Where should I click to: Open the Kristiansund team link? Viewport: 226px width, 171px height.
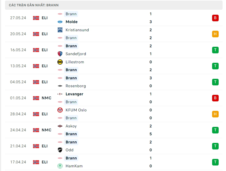(x=77, y=30)
